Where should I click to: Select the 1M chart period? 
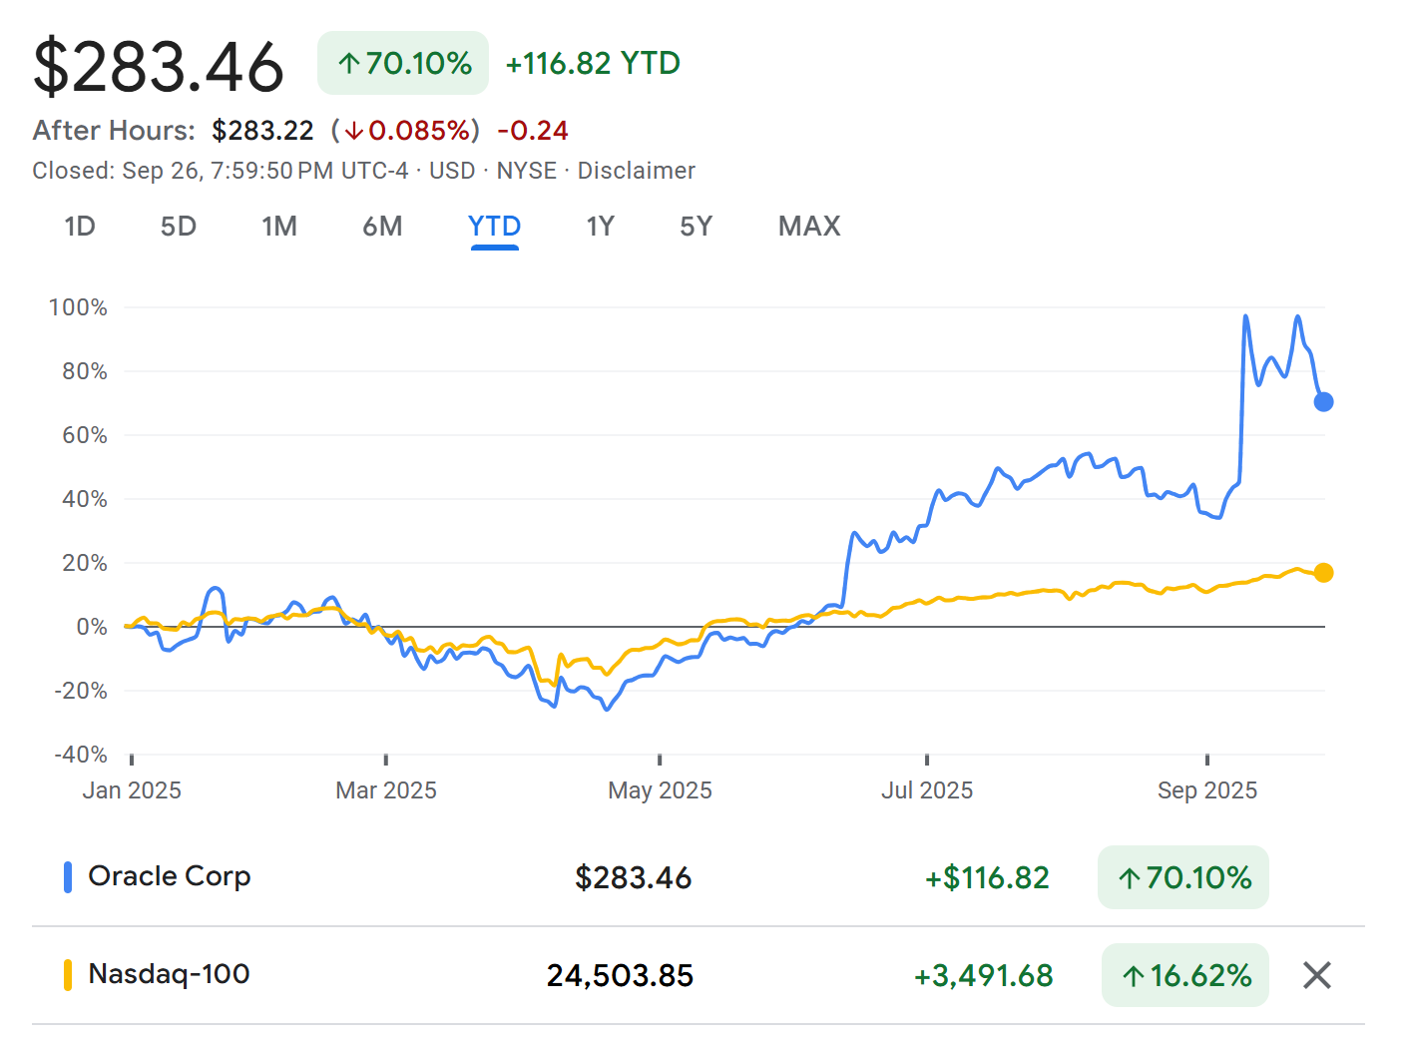tap(279, 227)
